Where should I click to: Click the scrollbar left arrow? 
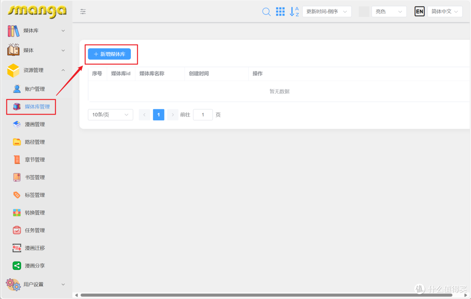point(76,296)
